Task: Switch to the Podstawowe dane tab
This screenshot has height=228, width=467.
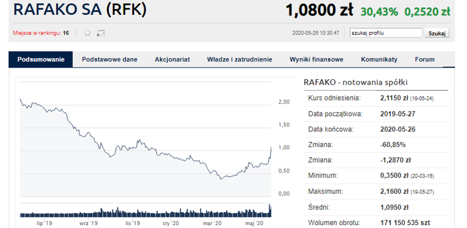Action: (x=109, y=59)
